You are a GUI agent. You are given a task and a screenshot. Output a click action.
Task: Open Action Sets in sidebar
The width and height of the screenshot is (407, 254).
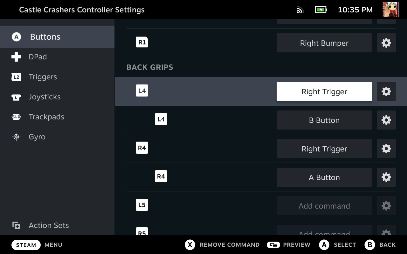point(48,225)
